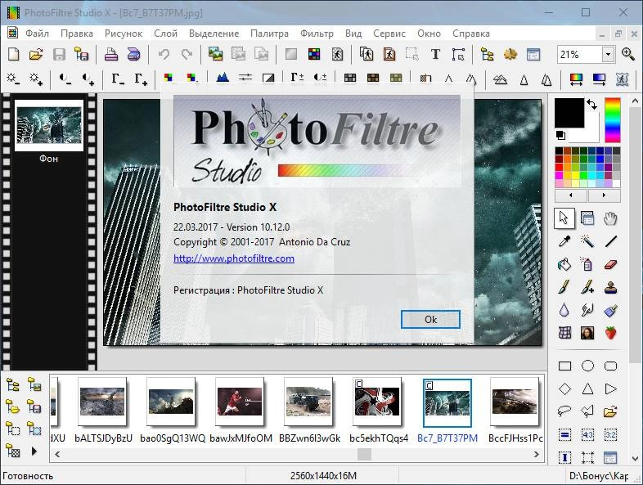Open the Правка menu
The width and height of the screenshot is (643, 485).
coord(77,34)
